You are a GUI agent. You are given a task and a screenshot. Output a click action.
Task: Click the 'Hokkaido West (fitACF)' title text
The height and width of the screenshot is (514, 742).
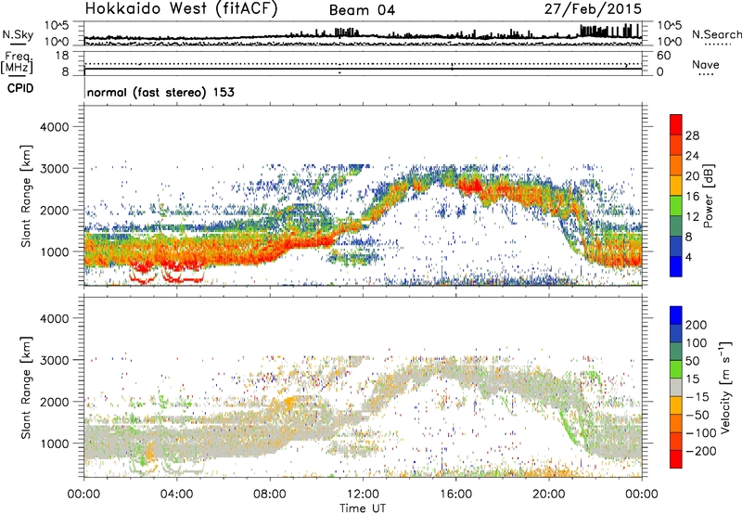click(x=182, y=8)
